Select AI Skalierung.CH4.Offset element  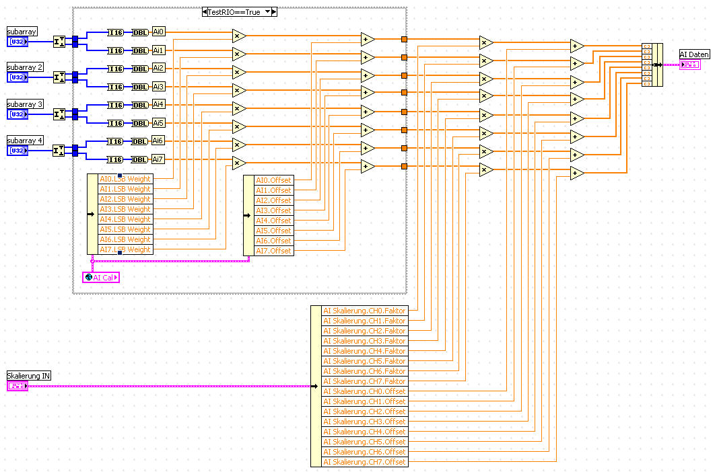[x=365, y=432]
